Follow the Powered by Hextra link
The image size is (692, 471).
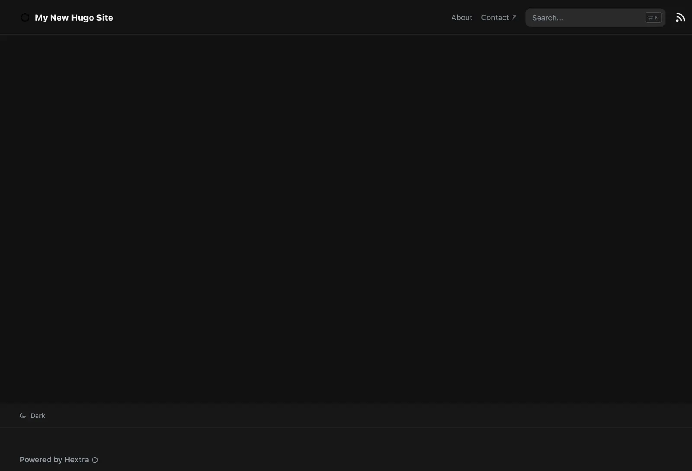pos(54,459)
